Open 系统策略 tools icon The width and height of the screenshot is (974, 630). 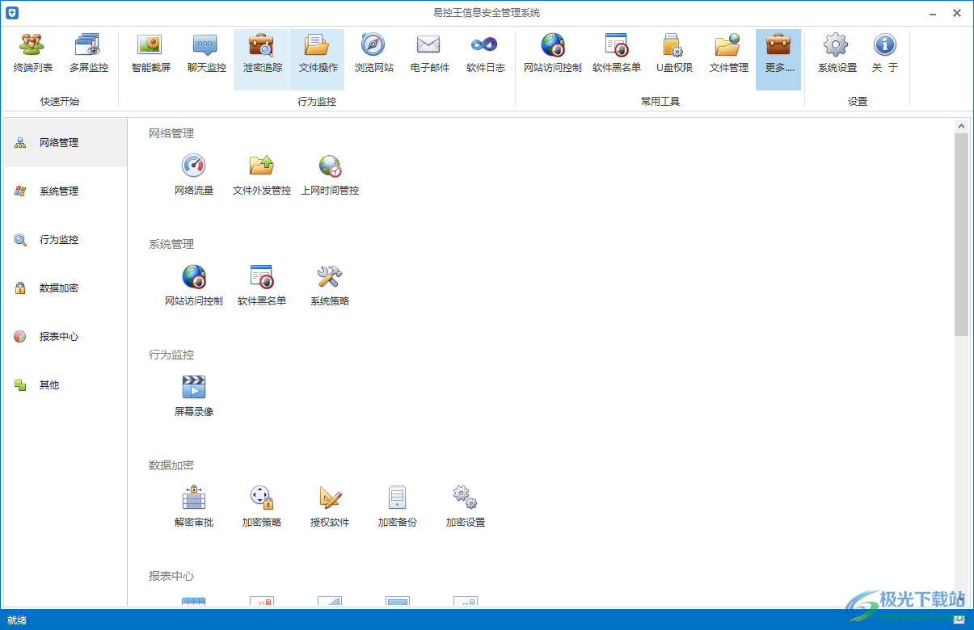[x=330, y=285]
